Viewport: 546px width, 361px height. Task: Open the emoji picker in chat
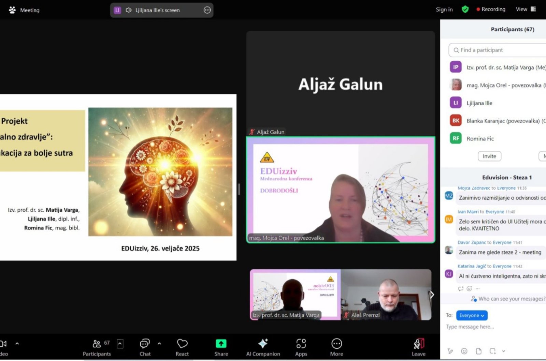464,351
